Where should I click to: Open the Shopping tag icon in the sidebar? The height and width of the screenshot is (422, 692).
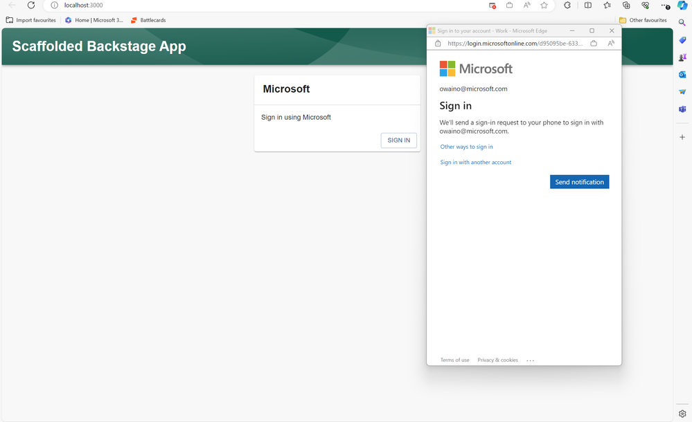682,40
